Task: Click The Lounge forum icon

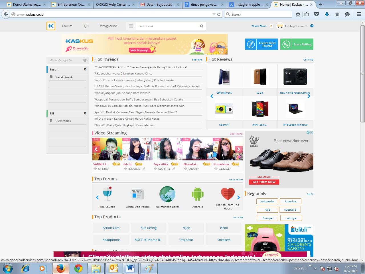Action: [x=107, y=194]
